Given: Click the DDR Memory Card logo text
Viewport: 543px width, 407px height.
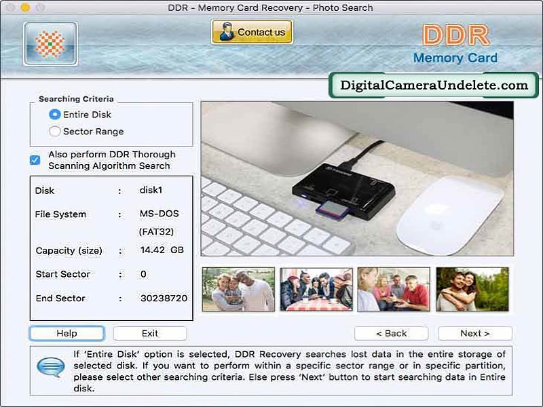Looking at the screenshot, I should [x=455, y=44].
